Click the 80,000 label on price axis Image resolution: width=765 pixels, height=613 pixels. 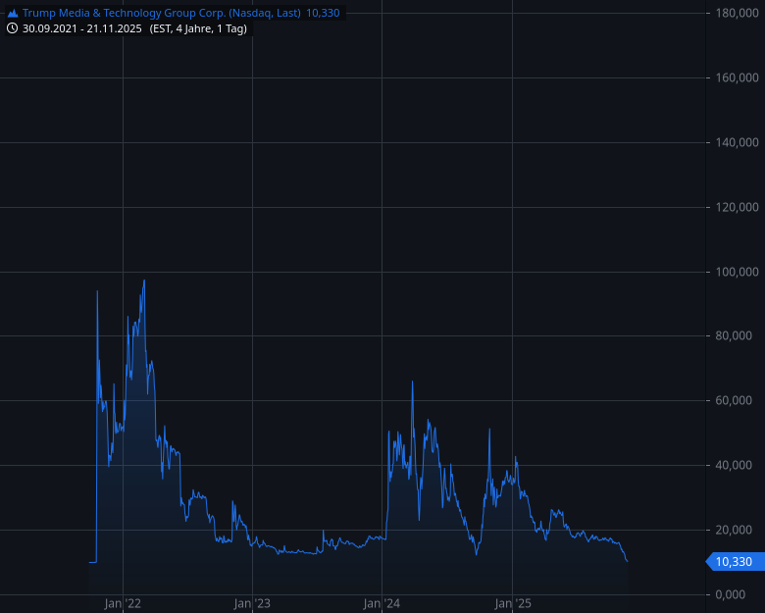coord(737,336)
